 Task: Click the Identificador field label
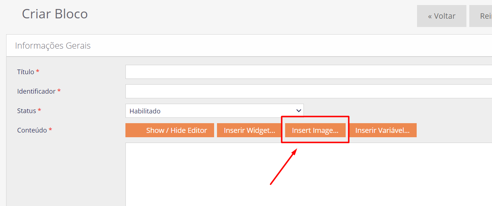(36, 91)
